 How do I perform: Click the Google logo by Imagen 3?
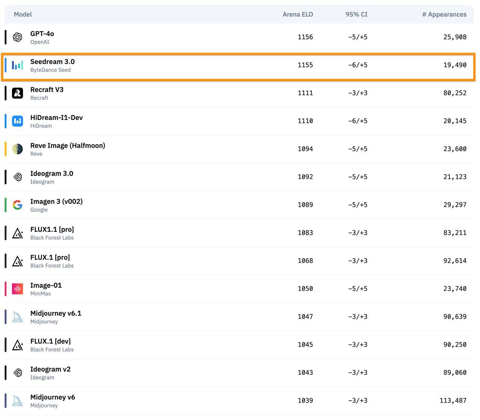[18, 205]
